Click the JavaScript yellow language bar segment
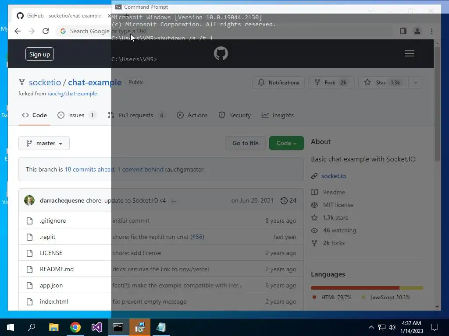 click(411, 288)
